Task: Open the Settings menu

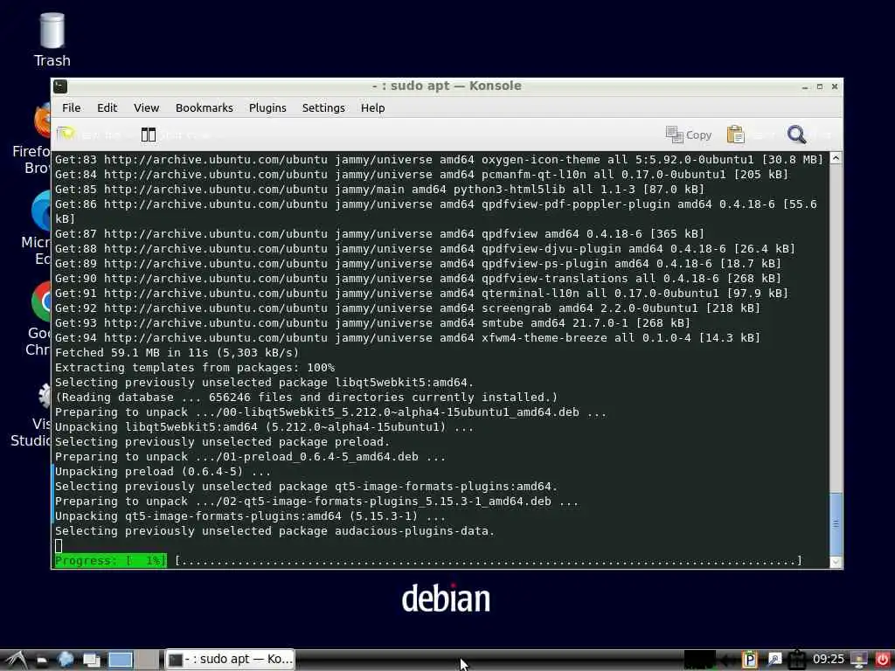Action: coord(323,107)
